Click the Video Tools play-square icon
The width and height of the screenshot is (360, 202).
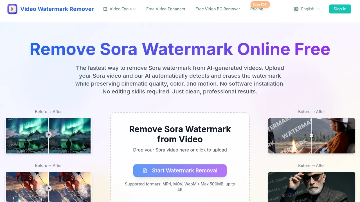pos(105,9)
